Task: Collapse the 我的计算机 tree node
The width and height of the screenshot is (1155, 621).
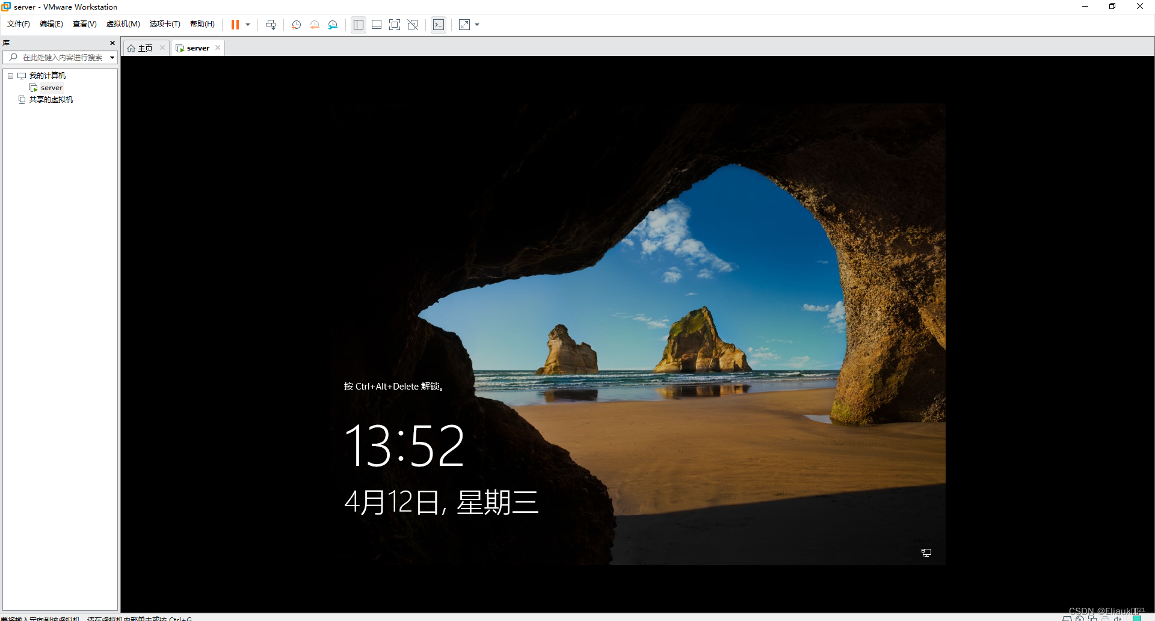Action: click(x=10, y=76)
